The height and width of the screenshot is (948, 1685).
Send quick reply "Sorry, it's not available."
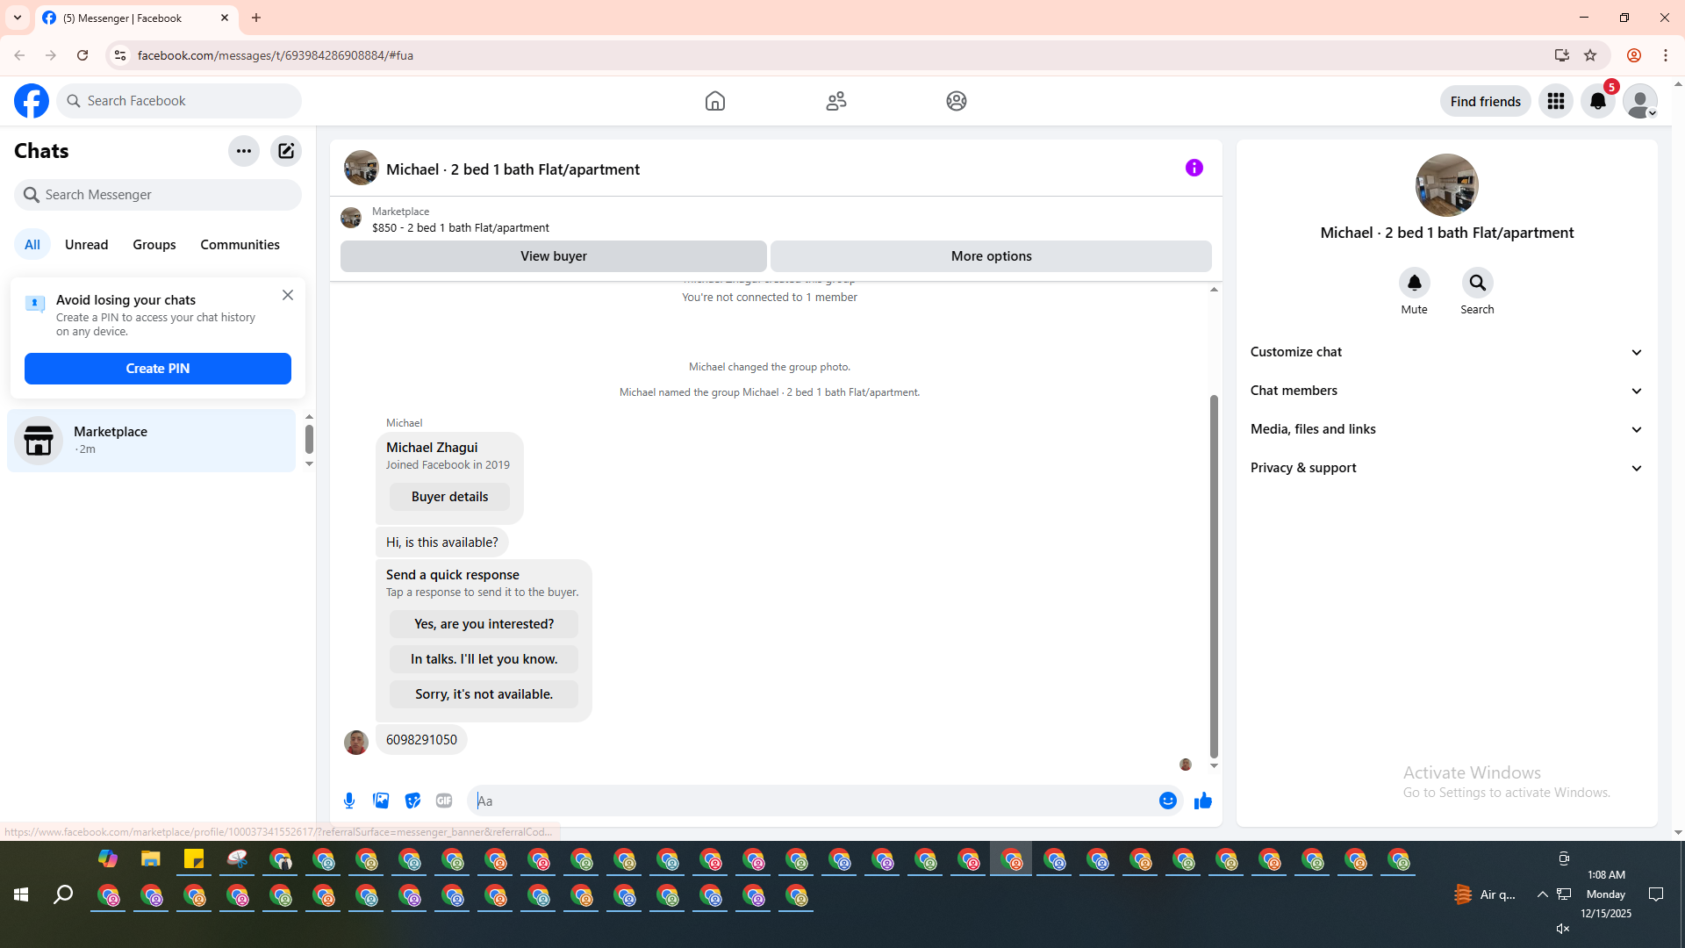484,694
